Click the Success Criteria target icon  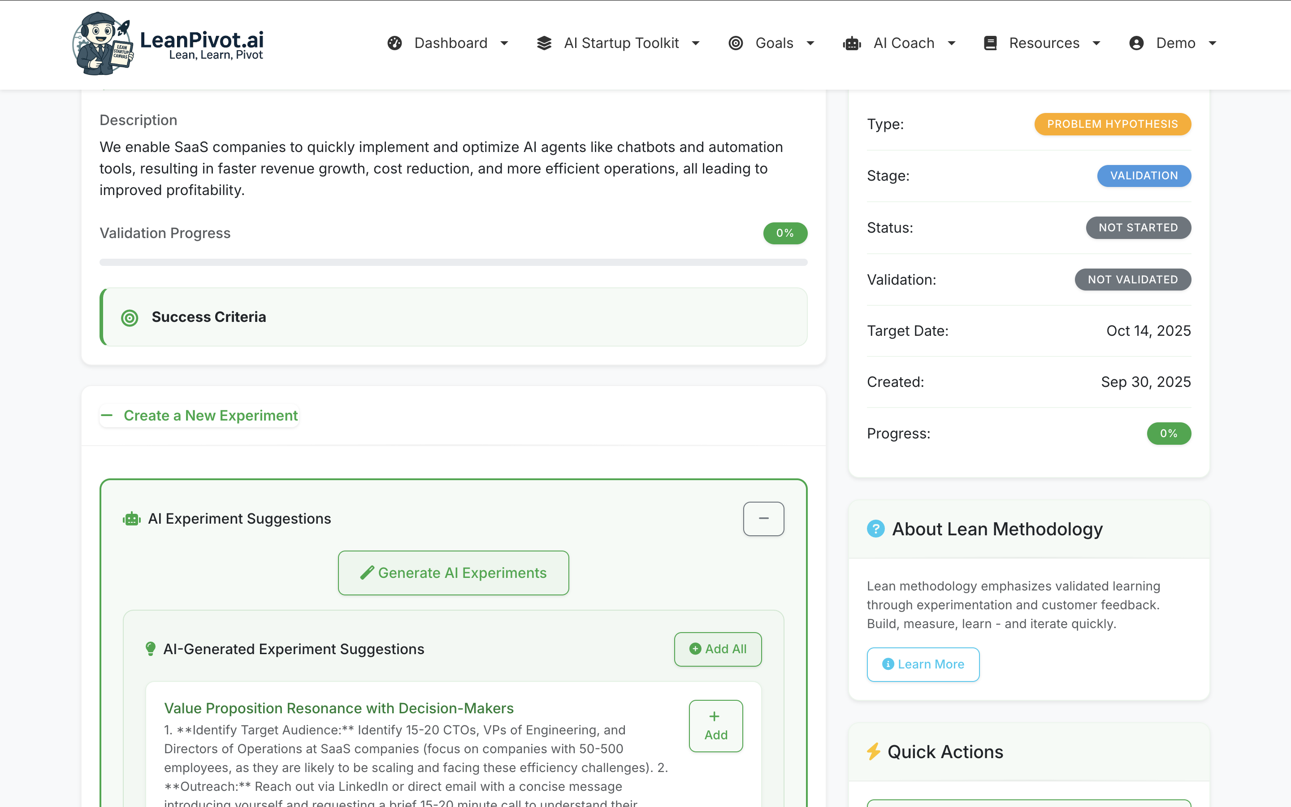coord(129,317)
